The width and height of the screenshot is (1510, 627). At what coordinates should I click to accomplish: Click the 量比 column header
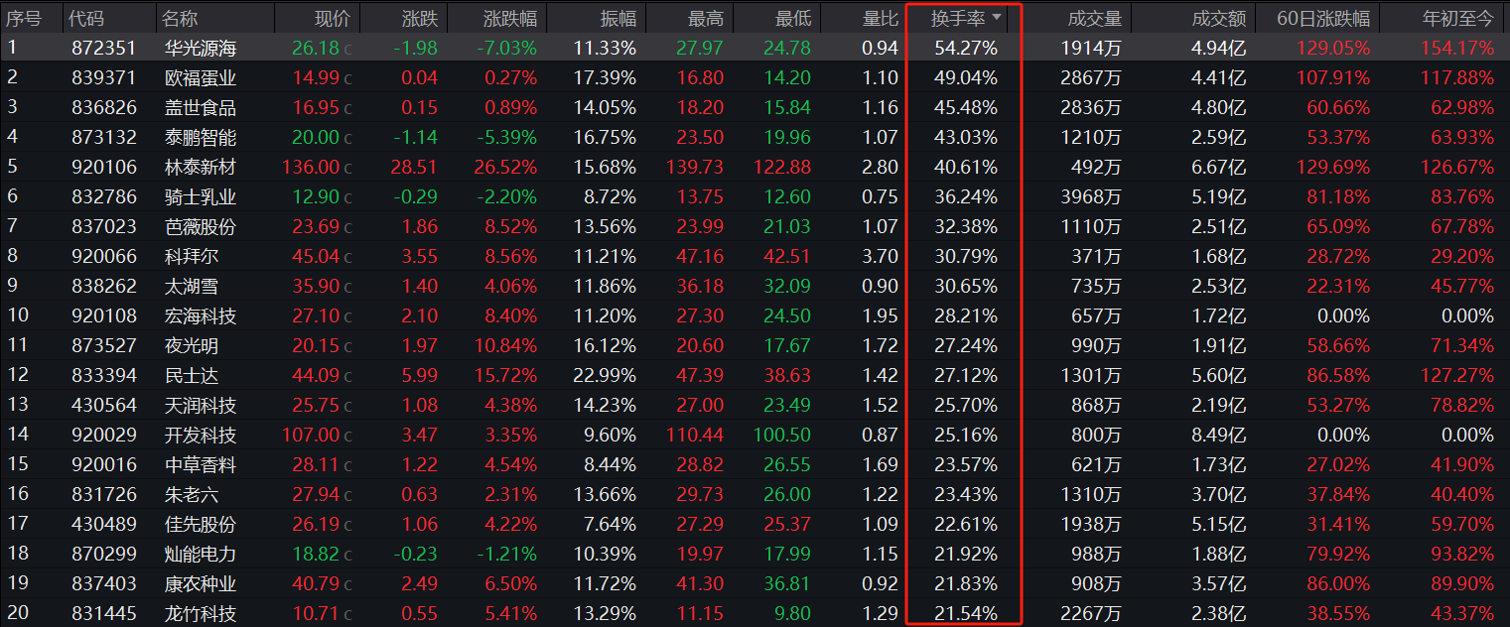879,18
